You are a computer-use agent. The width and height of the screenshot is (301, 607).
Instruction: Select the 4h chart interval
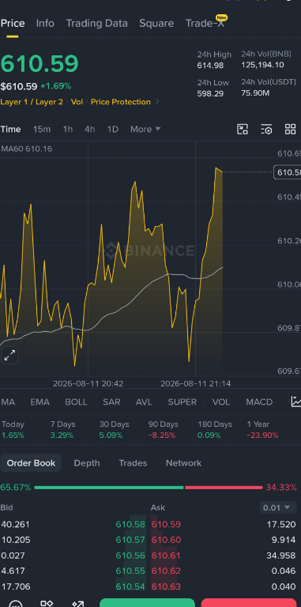[x=90, y=130]
